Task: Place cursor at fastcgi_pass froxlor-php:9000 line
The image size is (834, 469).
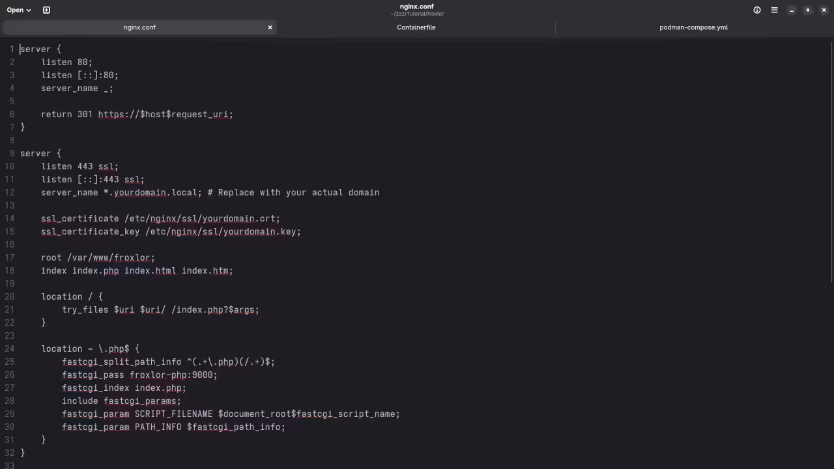Action: [x=139, y=375]
